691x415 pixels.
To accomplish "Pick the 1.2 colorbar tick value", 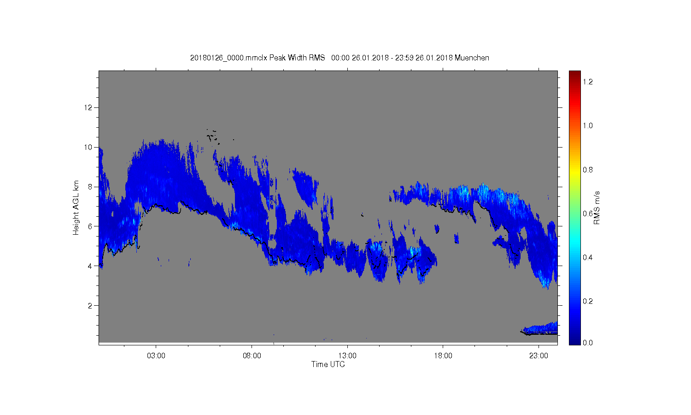I will pos(587,82).
